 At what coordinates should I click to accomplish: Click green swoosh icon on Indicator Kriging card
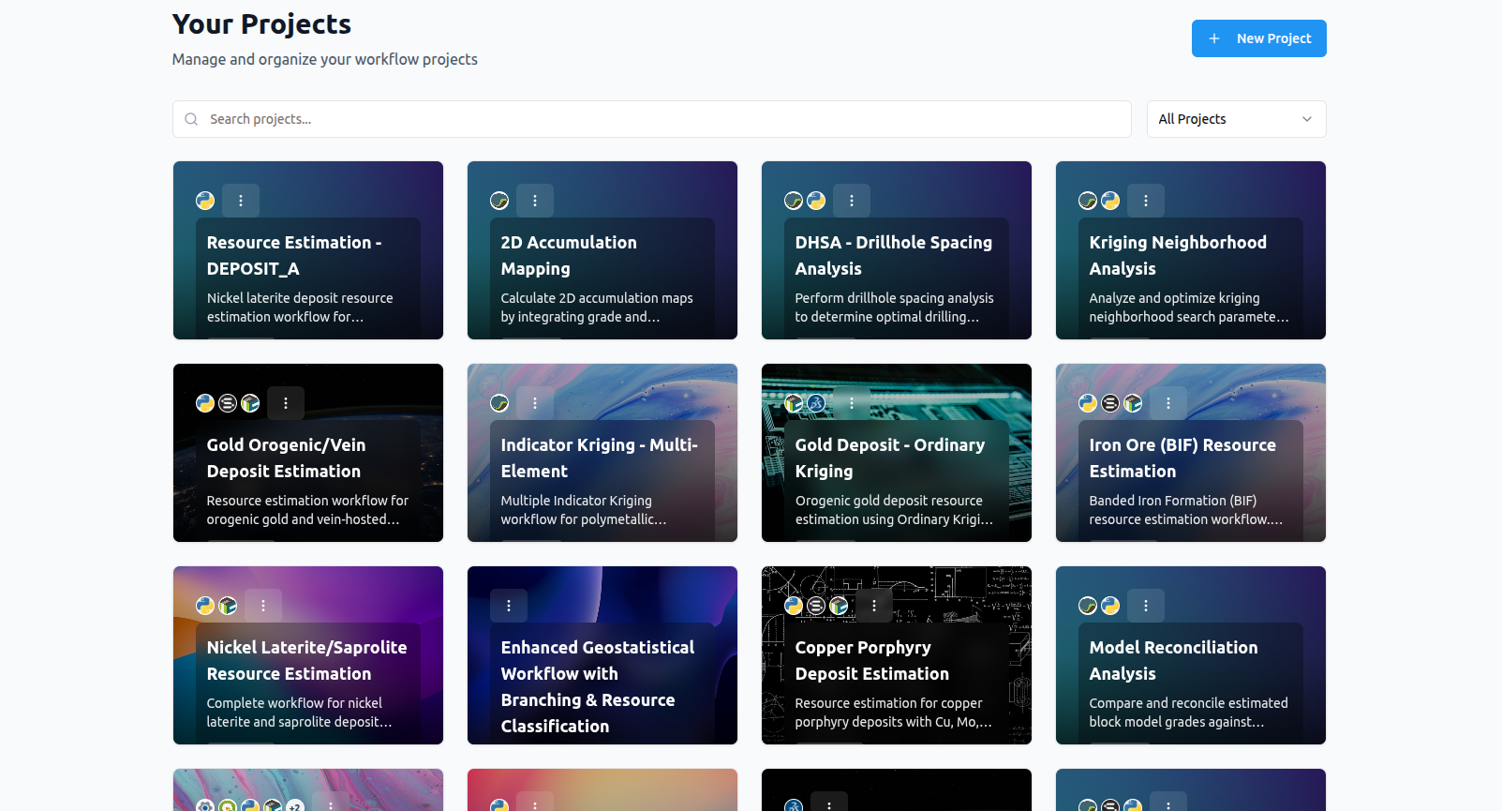pos(499,403)
